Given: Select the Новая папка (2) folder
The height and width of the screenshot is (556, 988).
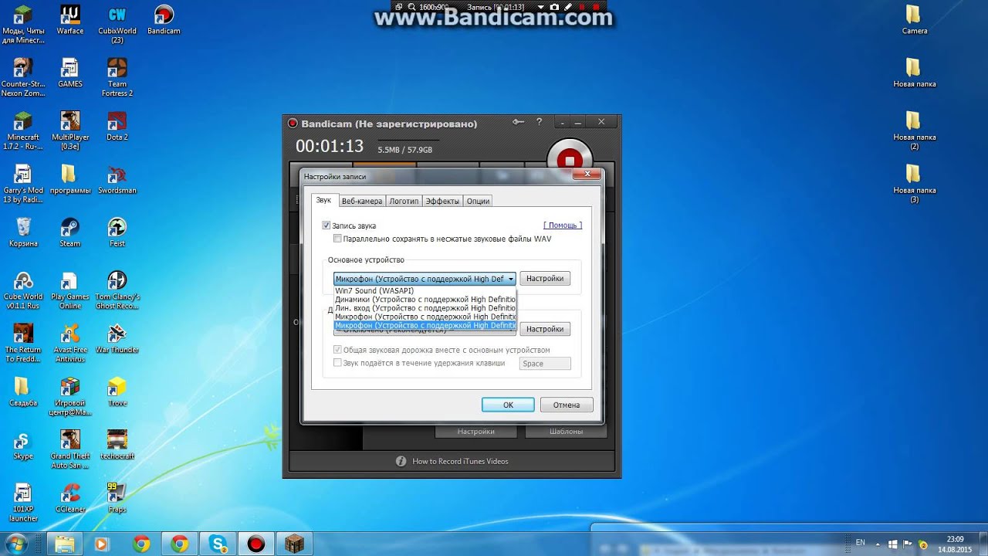Looking at the screenshot, I should point(914,130).
